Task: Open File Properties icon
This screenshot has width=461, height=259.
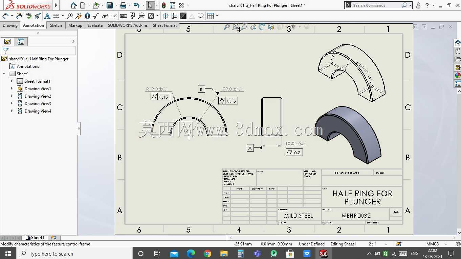Action: [x=173, y=5]
